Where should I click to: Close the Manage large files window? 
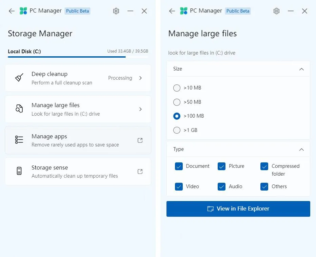click(x=304, y=11)
